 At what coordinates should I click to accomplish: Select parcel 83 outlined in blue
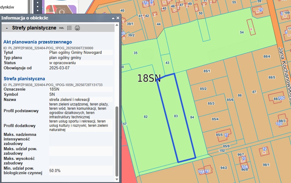(176, 116)
